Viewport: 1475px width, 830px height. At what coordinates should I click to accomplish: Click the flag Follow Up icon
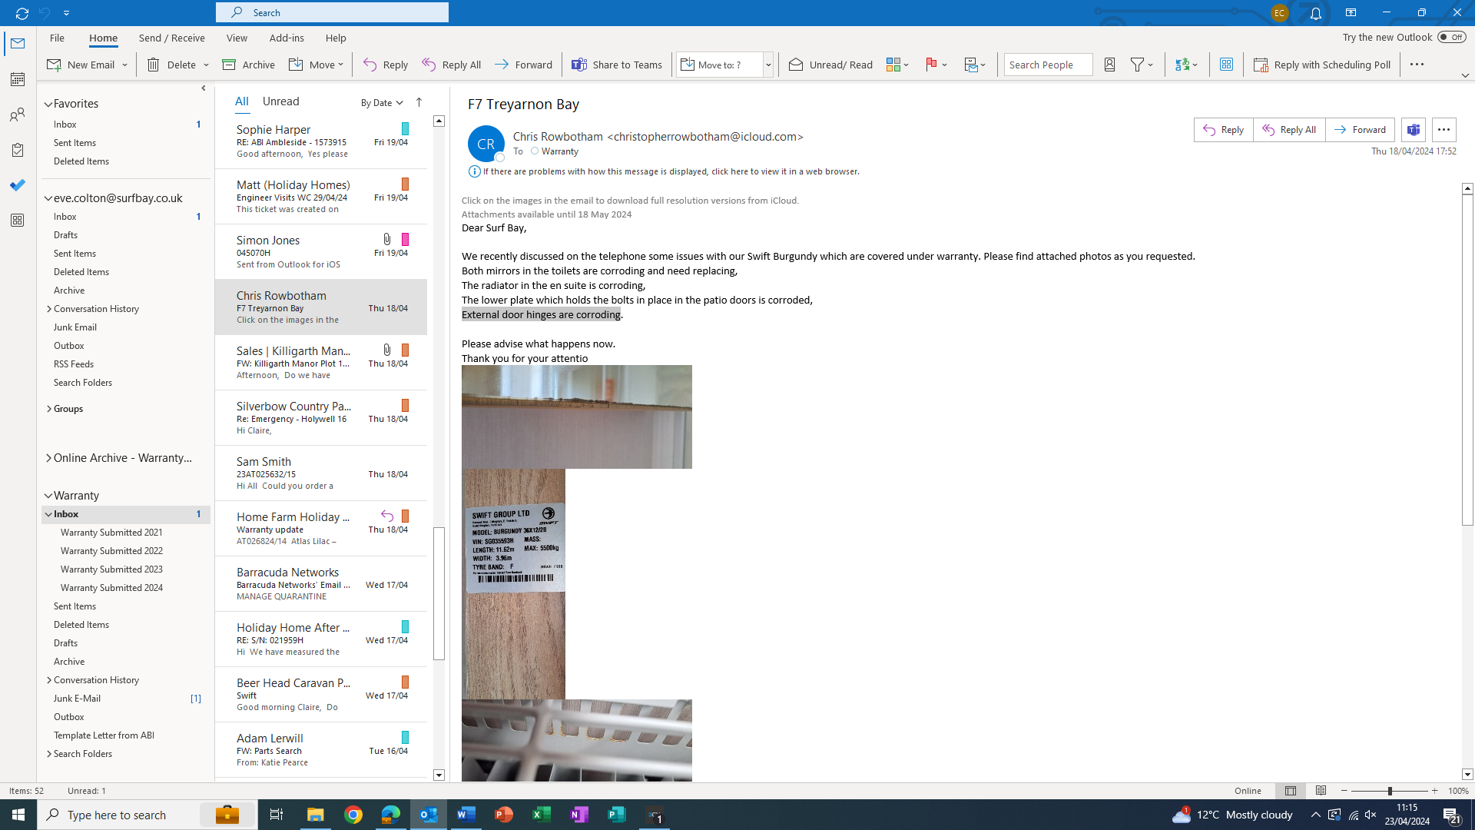click(x=931, y=65)
